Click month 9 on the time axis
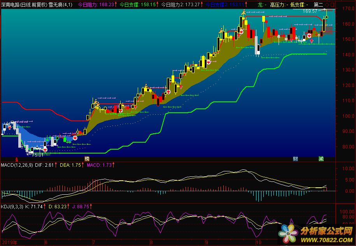The image size is (356, 246). tap(207, 243)
